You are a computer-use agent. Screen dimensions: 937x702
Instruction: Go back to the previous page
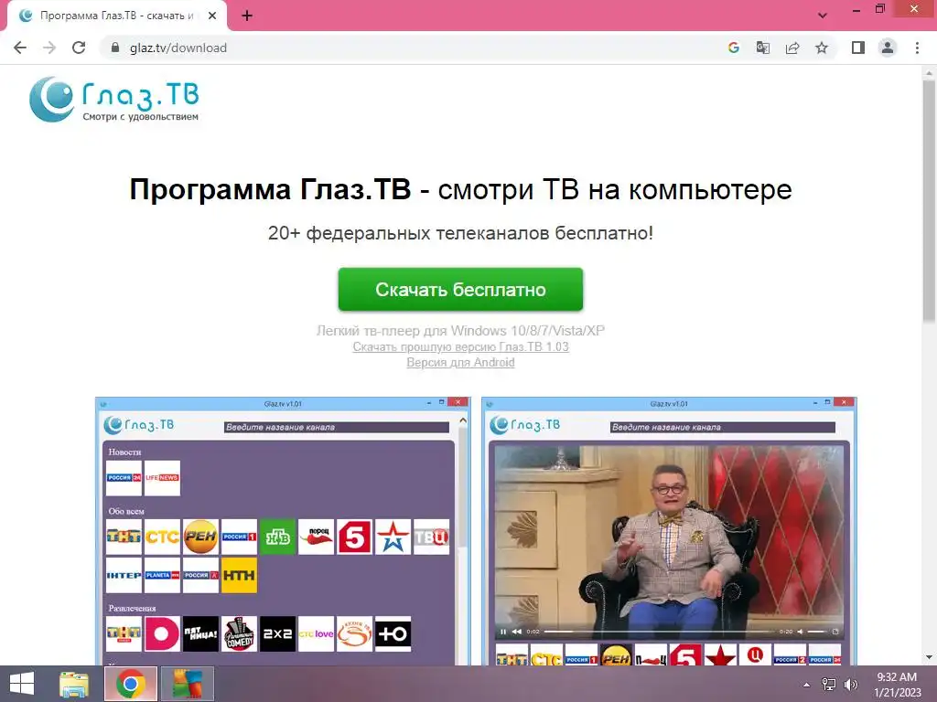[20, 48]
